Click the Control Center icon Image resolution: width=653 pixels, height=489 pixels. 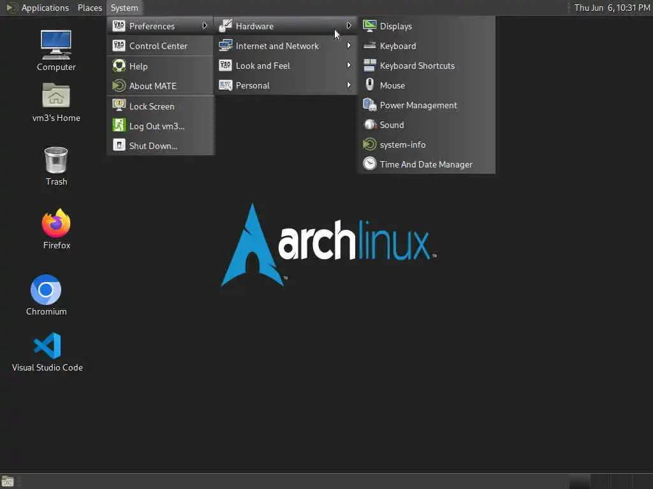119,45
